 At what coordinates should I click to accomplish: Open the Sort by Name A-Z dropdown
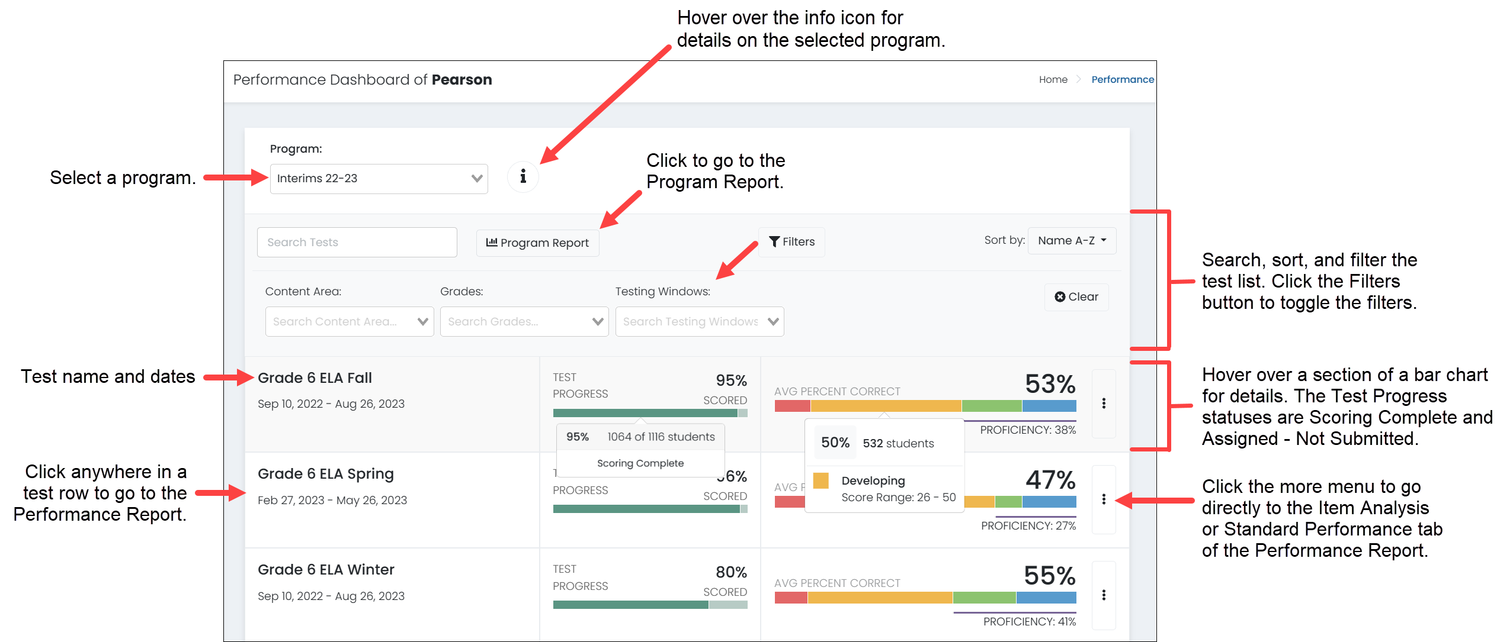tap(1071, 240)
